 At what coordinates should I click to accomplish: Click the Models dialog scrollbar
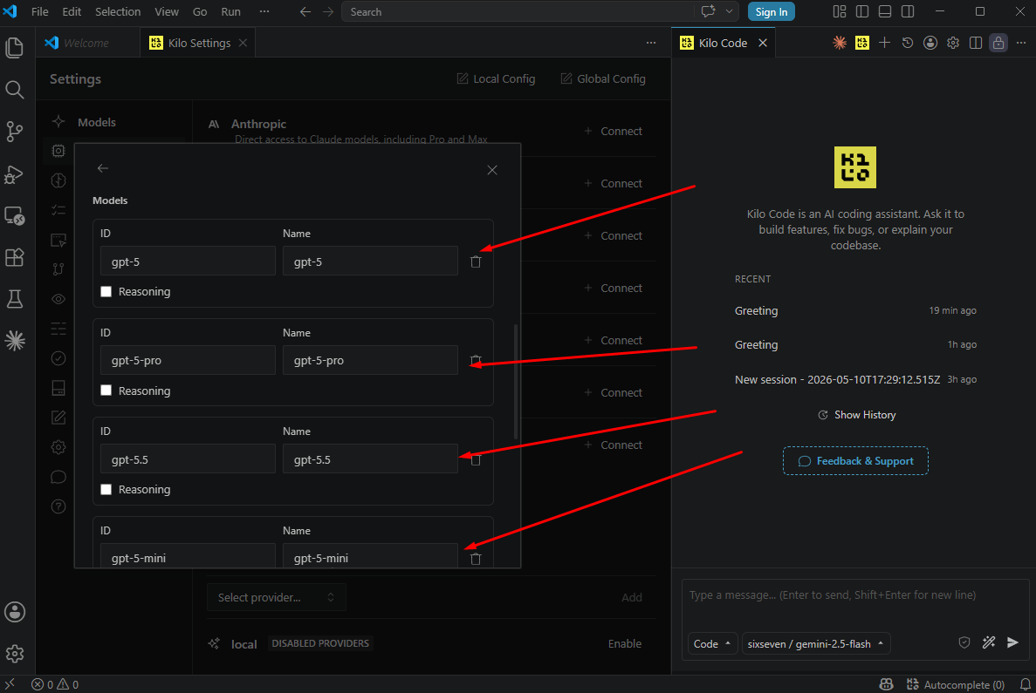515,381
